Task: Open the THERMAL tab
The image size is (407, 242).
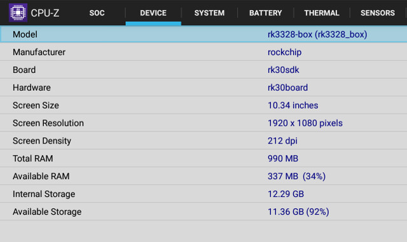Action: tap(322, 13)
